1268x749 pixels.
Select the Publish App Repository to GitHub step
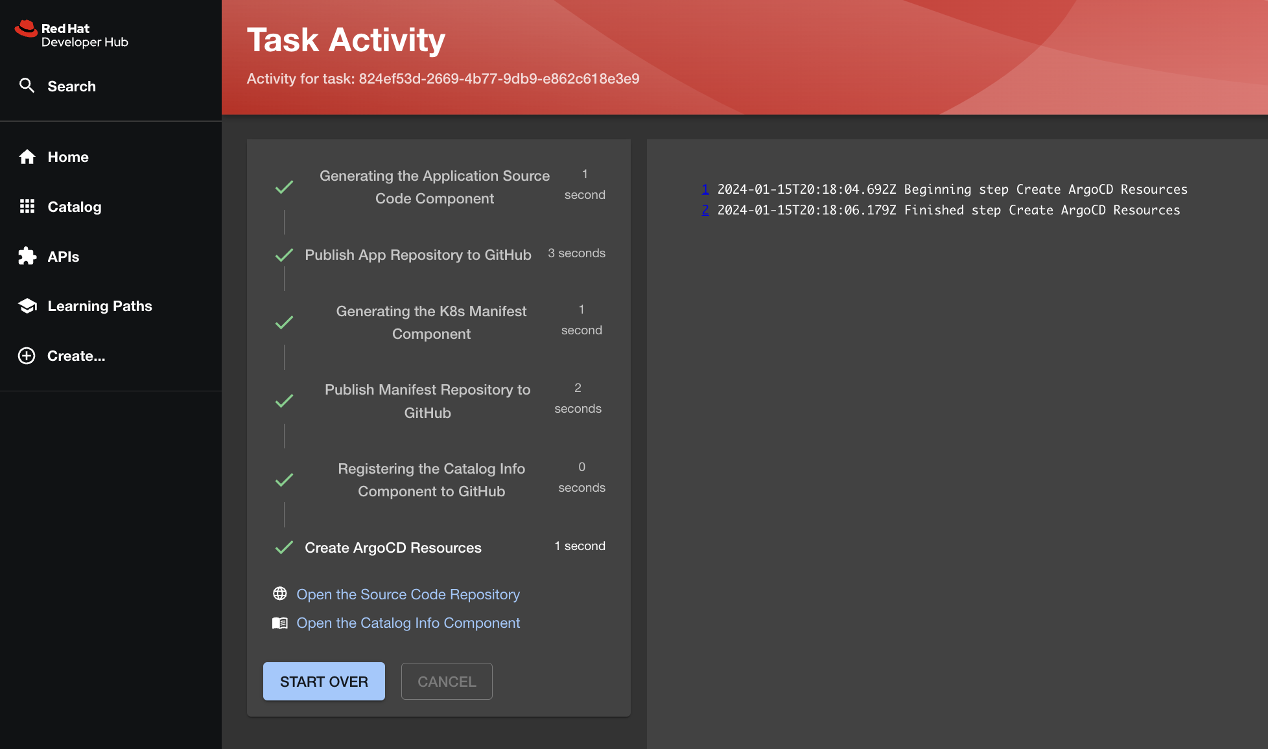pos(417,255)
